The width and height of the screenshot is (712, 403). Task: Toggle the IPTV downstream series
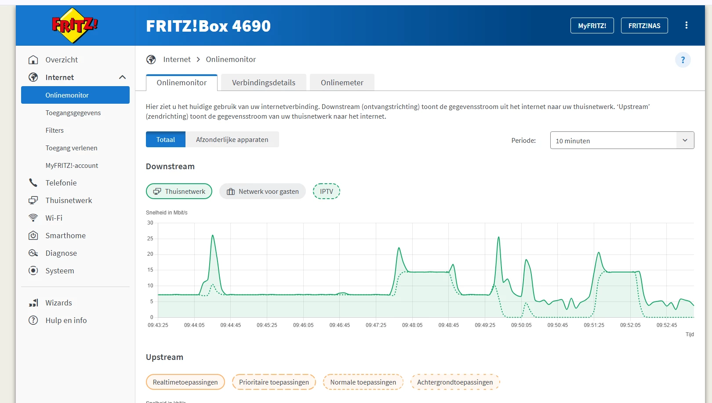click(x=327, y=191)
